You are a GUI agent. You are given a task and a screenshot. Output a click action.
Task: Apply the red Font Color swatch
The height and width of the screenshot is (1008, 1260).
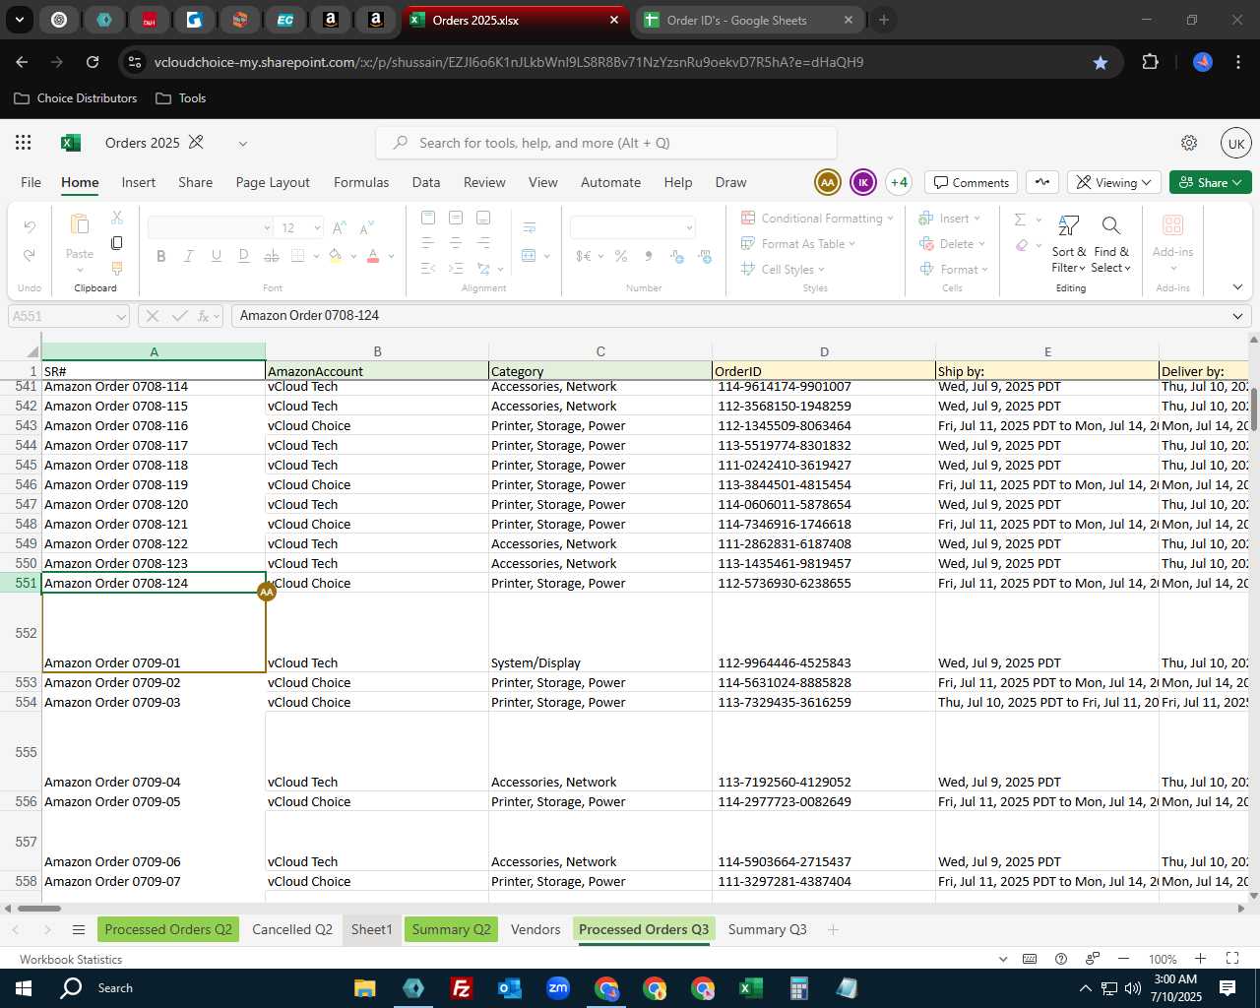coord(373,256)
